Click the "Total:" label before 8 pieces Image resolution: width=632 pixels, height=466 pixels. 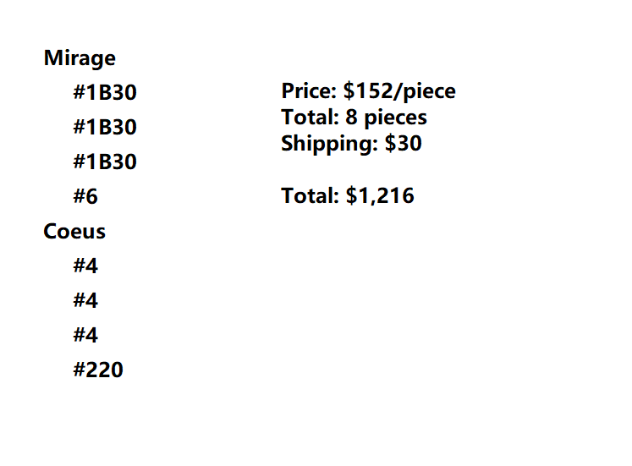310,118
